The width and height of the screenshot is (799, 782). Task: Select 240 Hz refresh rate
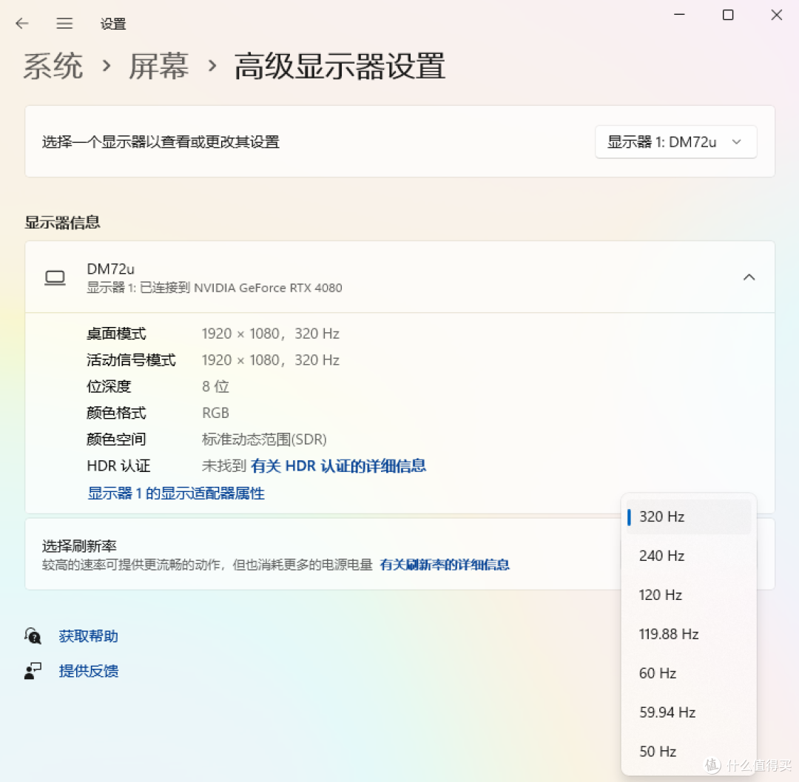pyautogui.click(x=689, y=556)
